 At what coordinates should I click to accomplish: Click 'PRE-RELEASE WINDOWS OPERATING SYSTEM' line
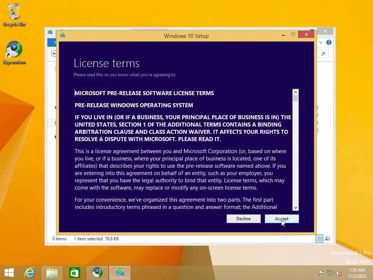[x=134, y=105]
